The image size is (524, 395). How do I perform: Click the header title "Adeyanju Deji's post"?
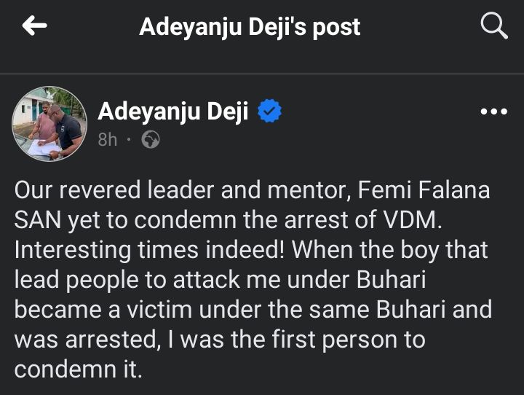click(250, 27)
